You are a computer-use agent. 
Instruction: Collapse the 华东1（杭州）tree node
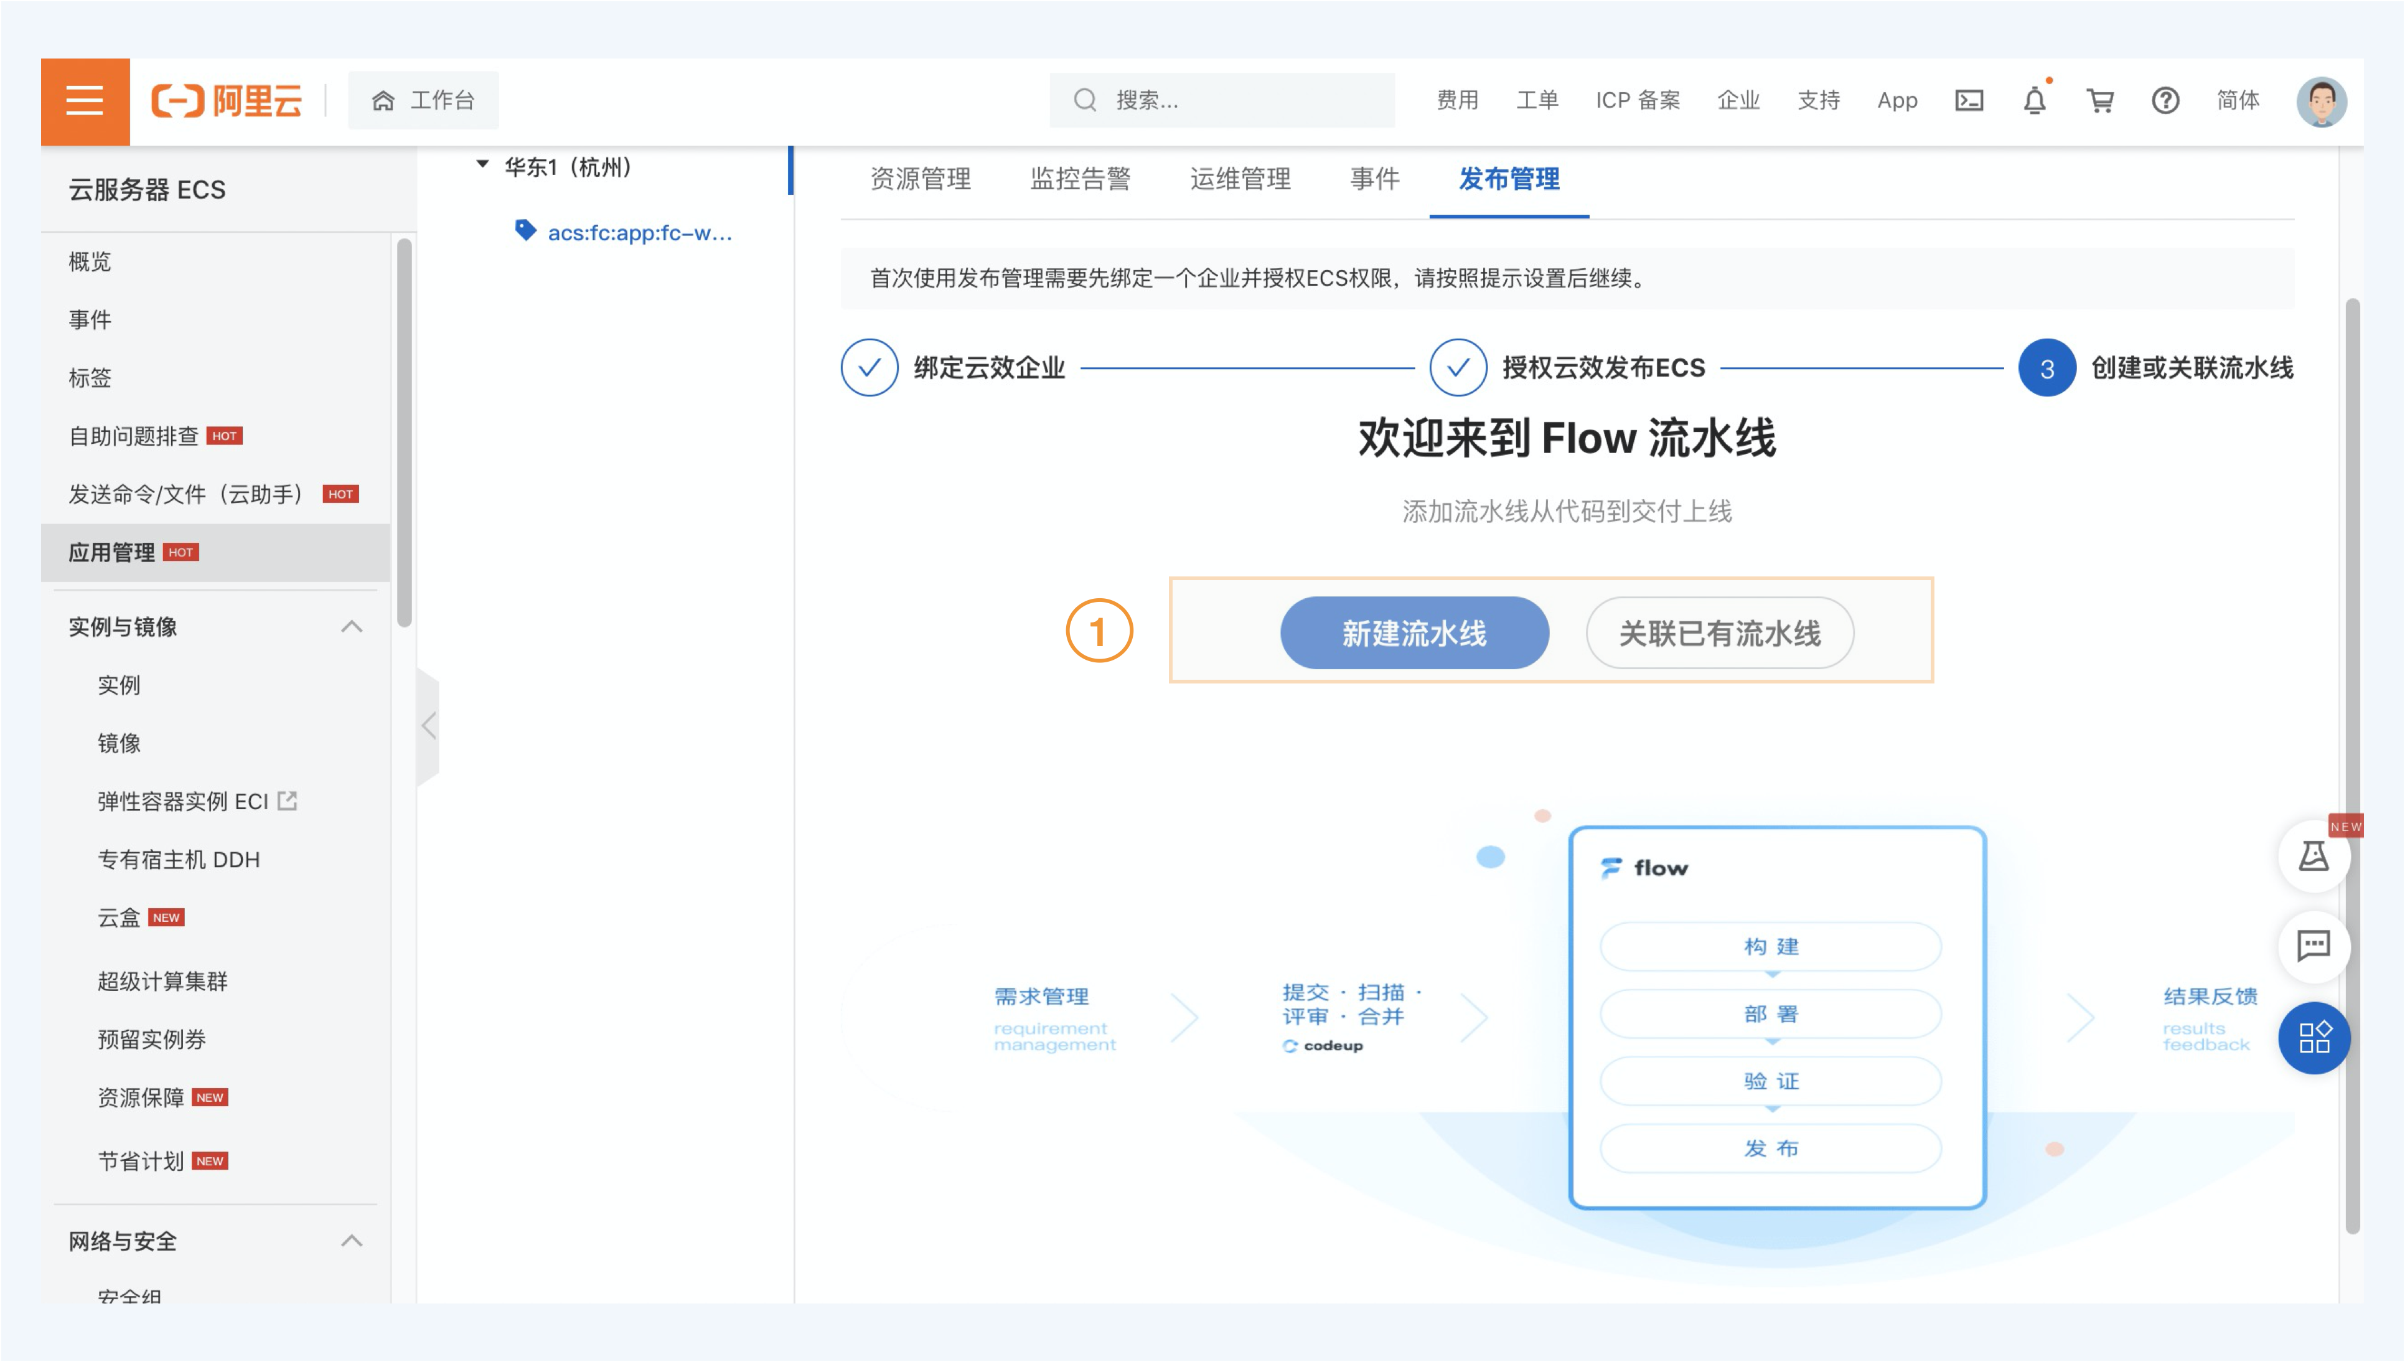tap(482, 166)
